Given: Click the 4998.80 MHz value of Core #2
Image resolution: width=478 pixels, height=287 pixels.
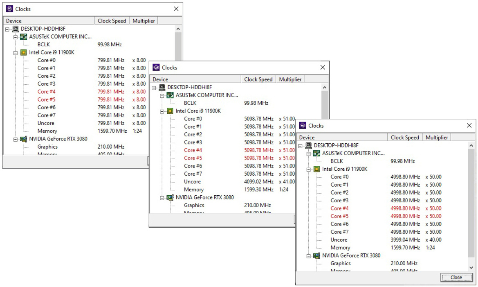Looking at the screenshot, I should pos(405,192).
